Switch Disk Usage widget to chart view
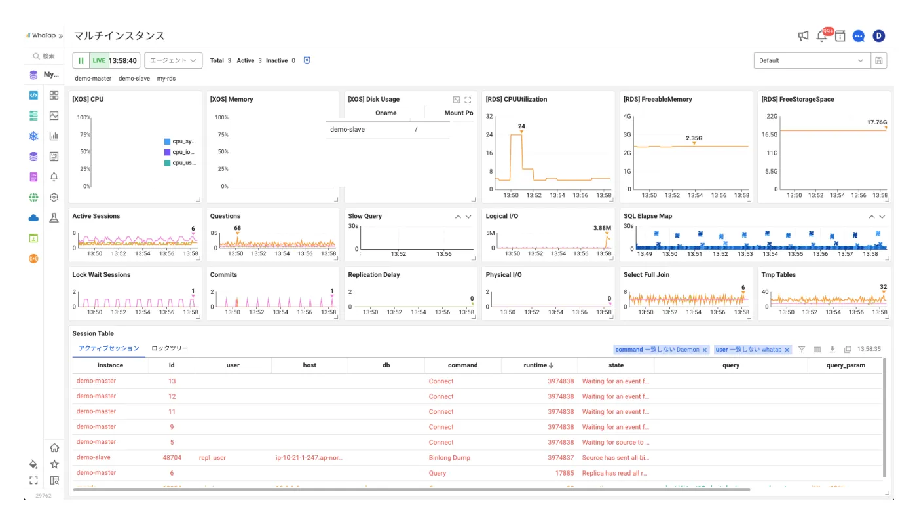Viewport: 917px width, 524px height. (457, 100)
